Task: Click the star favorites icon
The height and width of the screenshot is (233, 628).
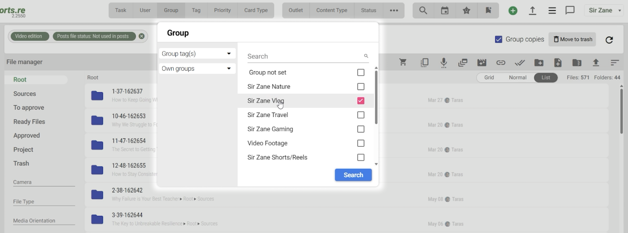Action: coord(466,11)
